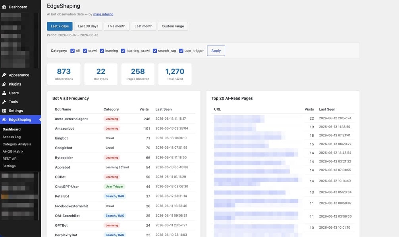
Task: Click the Settings sliders icon
Action: 4,111
